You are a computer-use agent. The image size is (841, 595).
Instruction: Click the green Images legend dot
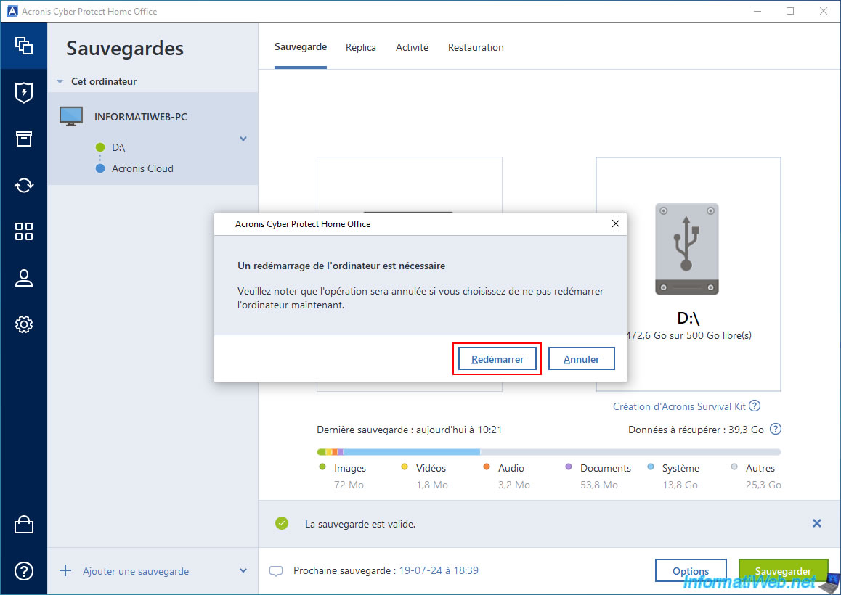pos(322,467)
